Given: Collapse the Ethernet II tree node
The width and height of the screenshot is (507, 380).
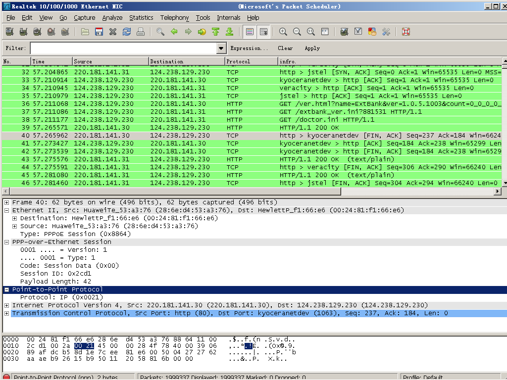Looking at the screenshot, I should click(6, 210).
